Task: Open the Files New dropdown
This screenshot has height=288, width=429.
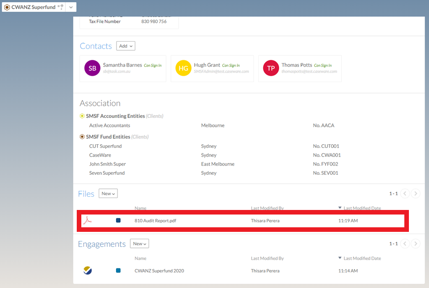Action: pos(108,194)
